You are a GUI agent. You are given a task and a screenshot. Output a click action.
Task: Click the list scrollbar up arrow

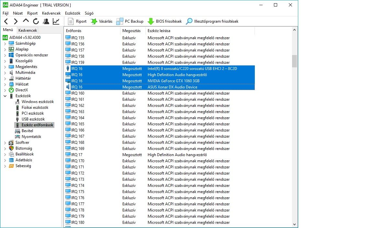(295, 30)
